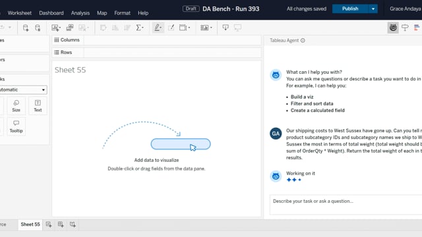Select the Sheet 55 tab
Viewport: 422px width, 237px height.
30,224
